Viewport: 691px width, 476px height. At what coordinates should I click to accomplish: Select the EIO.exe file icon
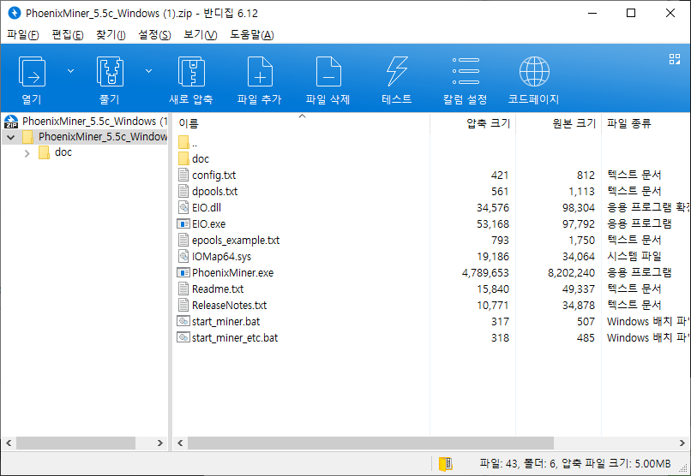(183, 224)
